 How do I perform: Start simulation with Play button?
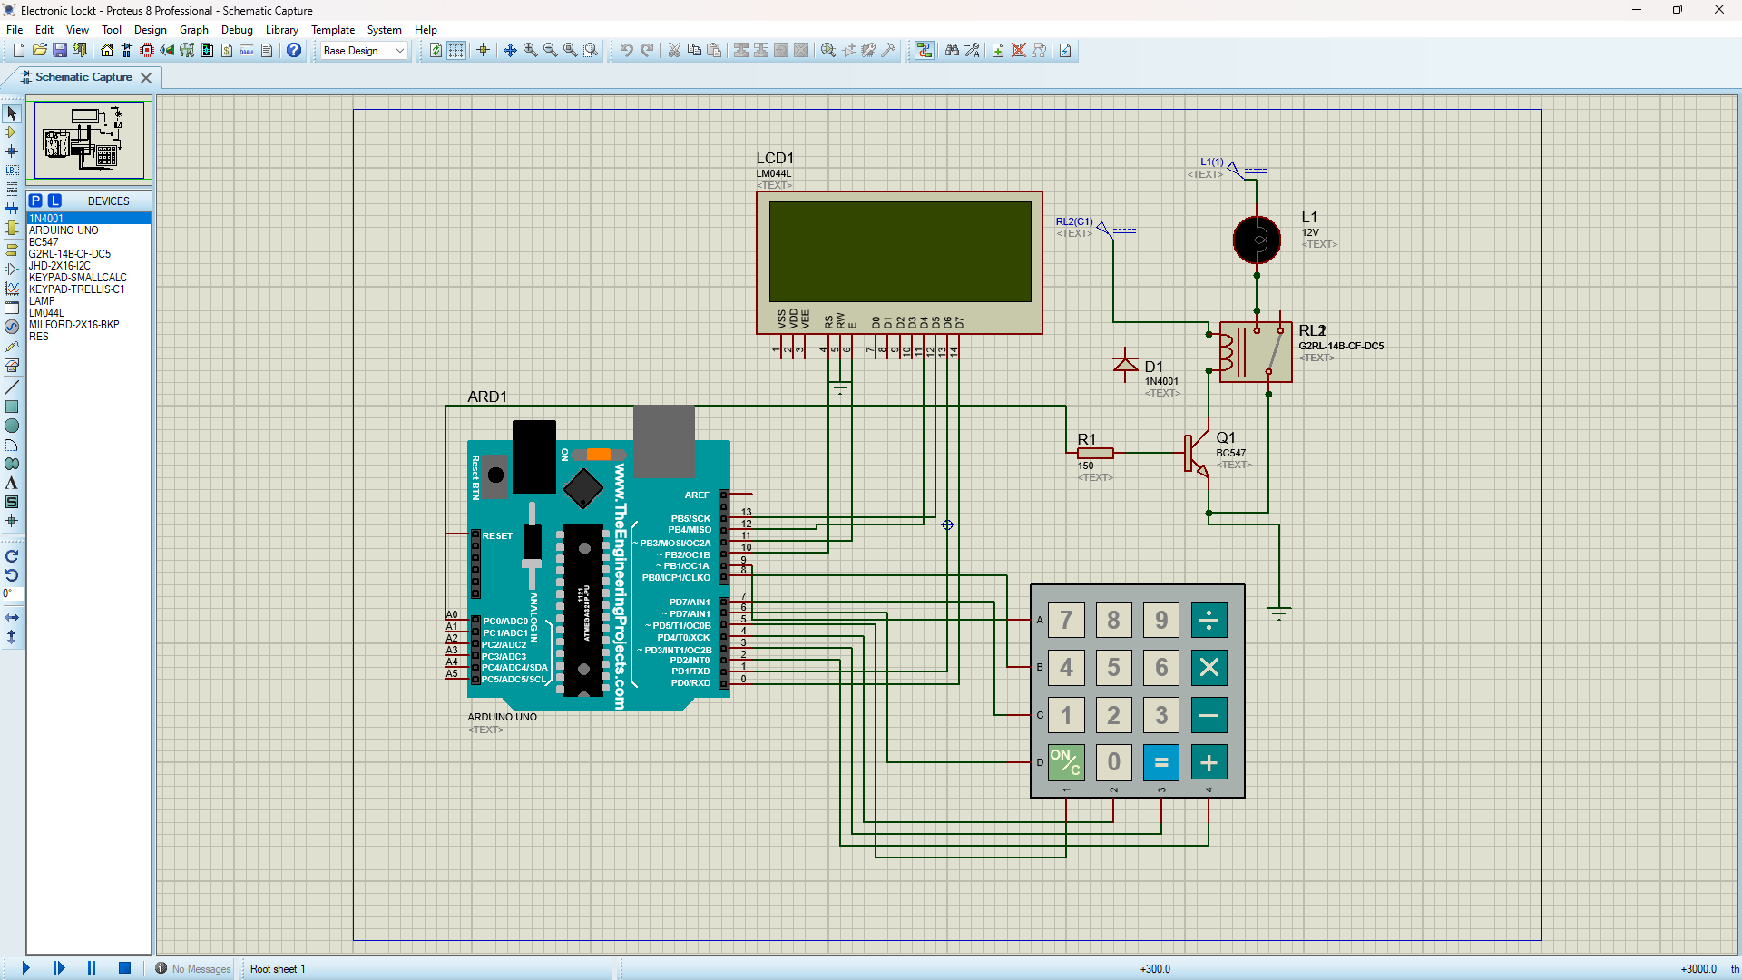(26, 968)
